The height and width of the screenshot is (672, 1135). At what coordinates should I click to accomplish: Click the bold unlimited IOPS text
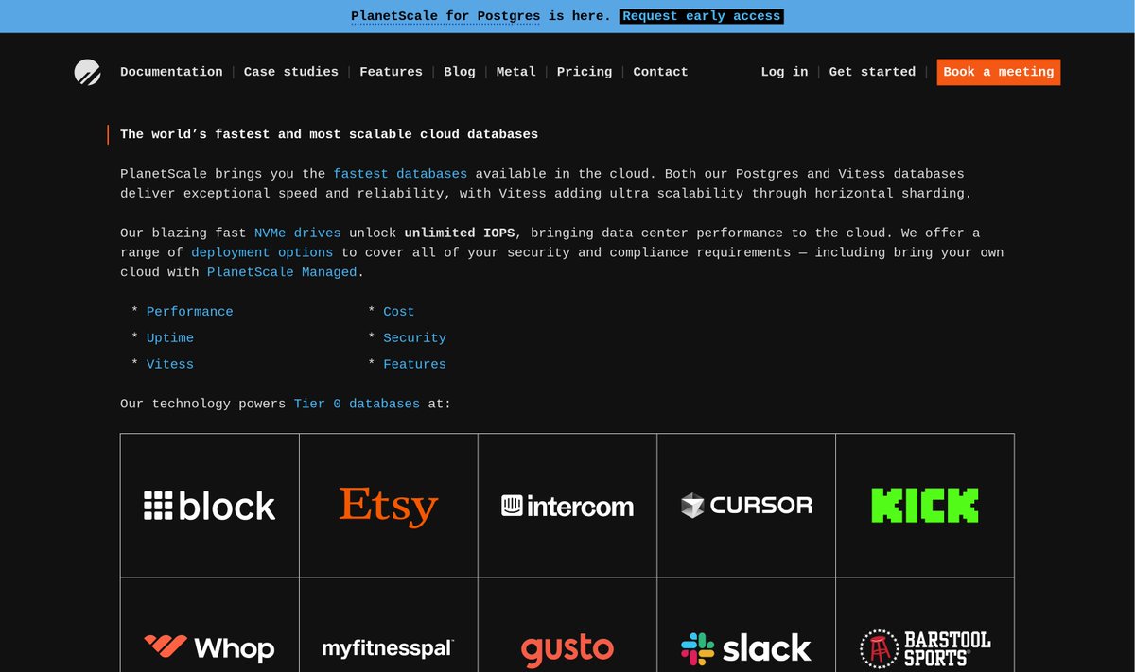click(460, 233)
